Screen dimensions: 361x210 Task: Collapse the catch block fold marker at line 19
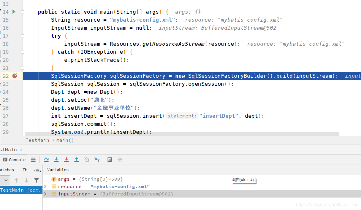23,52
